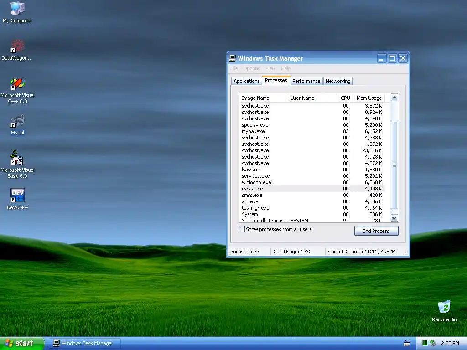
Task: Click the Safely Remove Hardware tray icon
Action: (x=433, y=343)
